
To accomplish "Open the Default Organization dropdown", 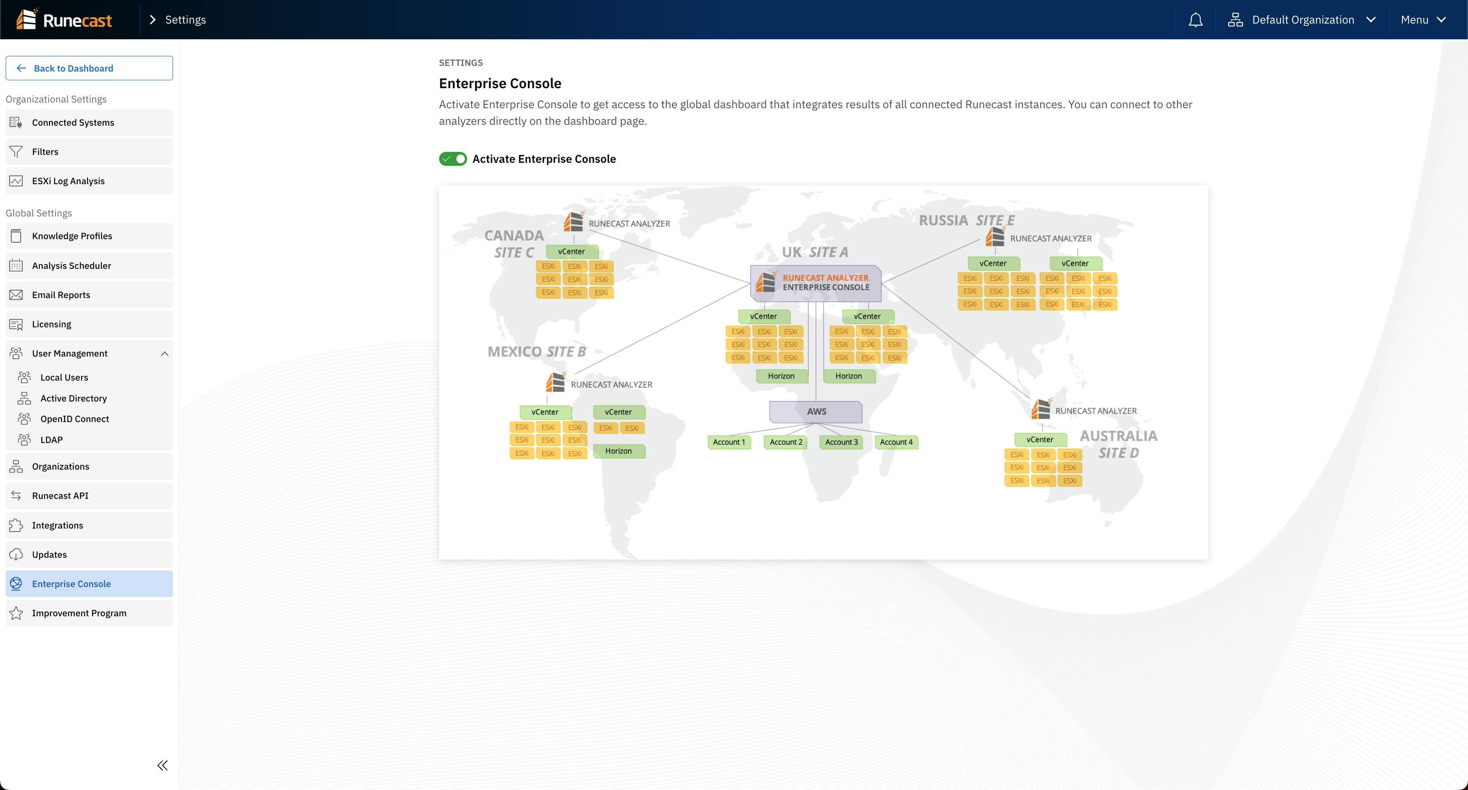I will click(1302, 20).
